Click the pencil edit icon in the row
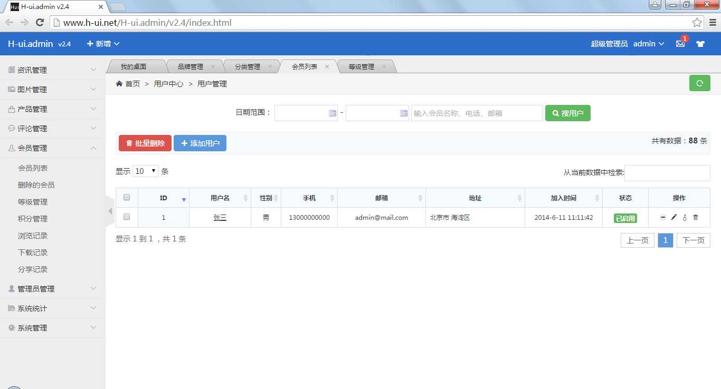The height and width of the screenshot is (389, 721). coord(674,217)
